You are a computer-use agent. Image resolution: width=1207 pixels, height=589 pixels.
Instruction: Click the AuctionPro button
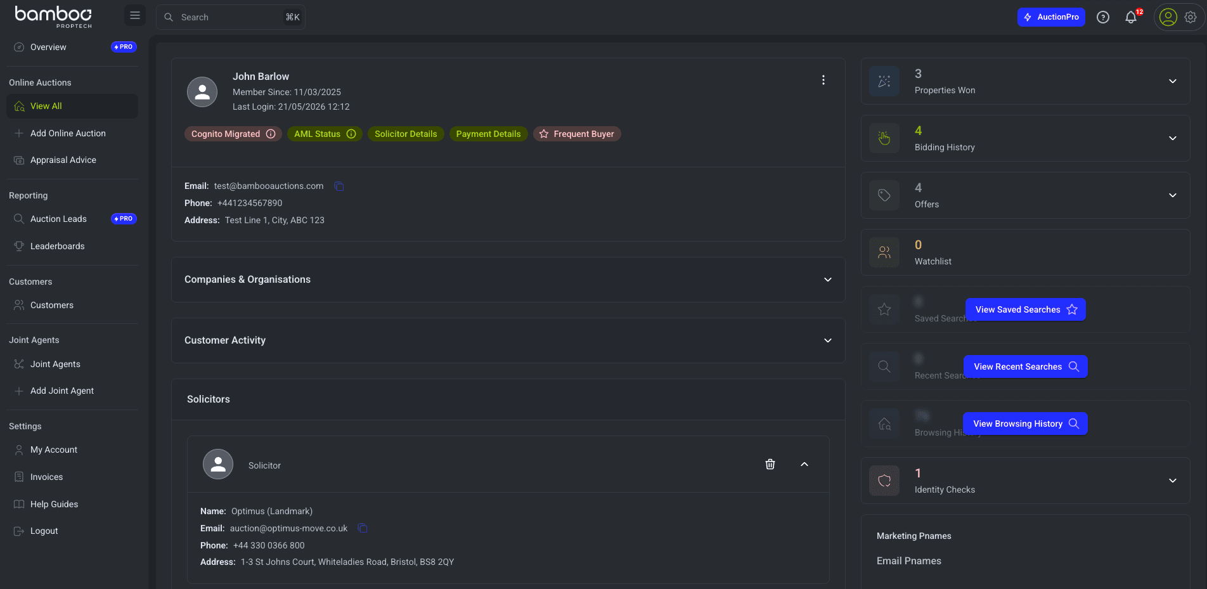point(1051,17)
